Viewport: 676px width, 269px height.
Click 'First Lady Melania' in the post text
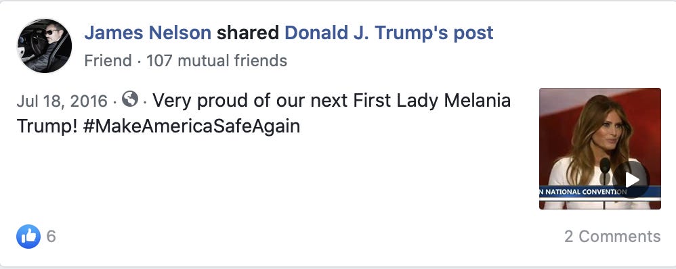(x=432, y=101)
